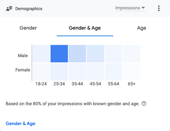This screenshot has height=131, width=170.
Task: Open the help icon beside known gender and age
Action: tap(144, 103)
